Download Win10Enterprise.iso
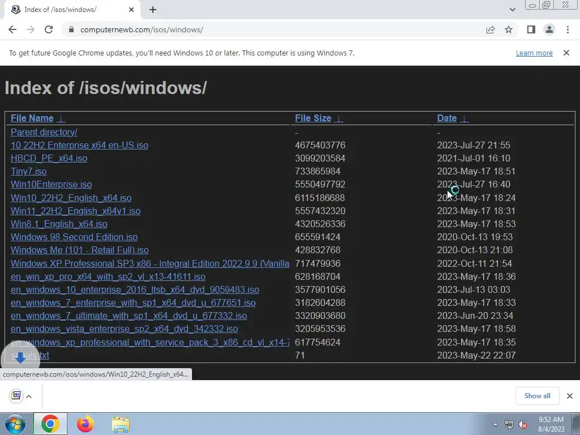This screenshot has width=580, height=435. tap(51, 184)
